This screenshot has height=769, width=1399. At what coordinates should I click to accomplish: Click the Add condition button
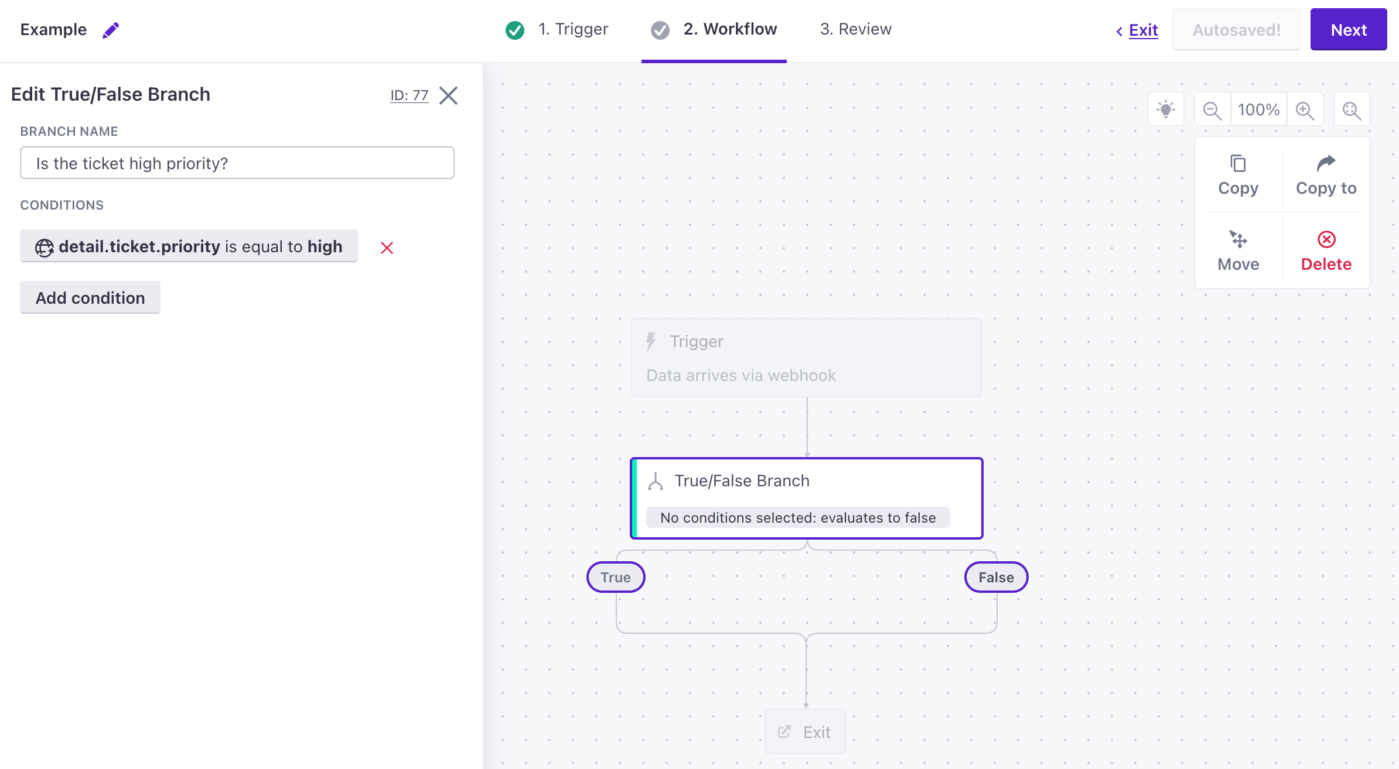pyautogui.click(x=90, y=297)
